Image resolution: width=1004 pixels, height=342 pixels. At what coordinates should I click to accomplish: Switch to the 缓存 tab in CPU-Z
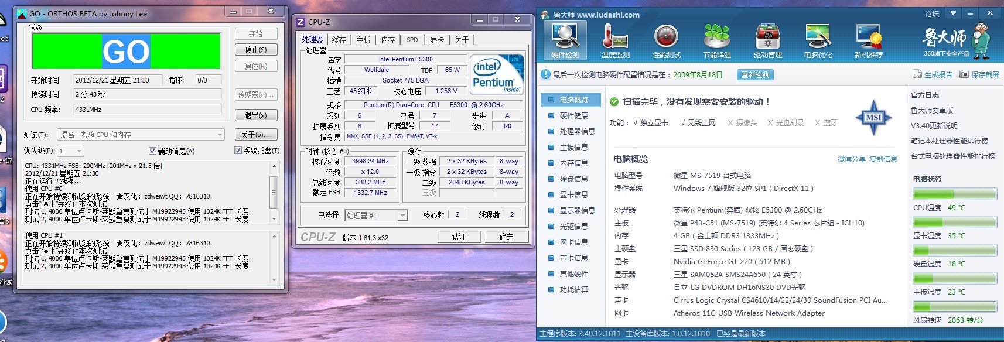coord(339,40)
